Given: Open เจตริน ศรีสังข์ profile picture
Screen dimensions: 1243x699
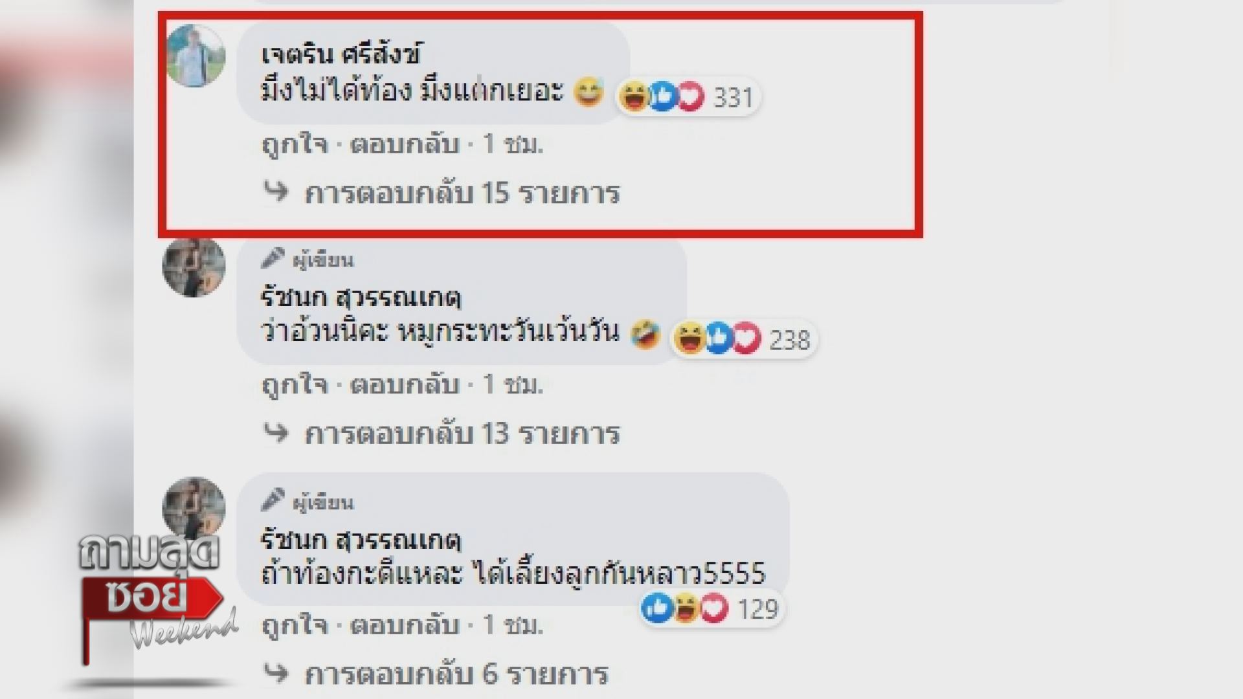Looking at the screenshot, I should pyautogui.click(x=196, y=55).
